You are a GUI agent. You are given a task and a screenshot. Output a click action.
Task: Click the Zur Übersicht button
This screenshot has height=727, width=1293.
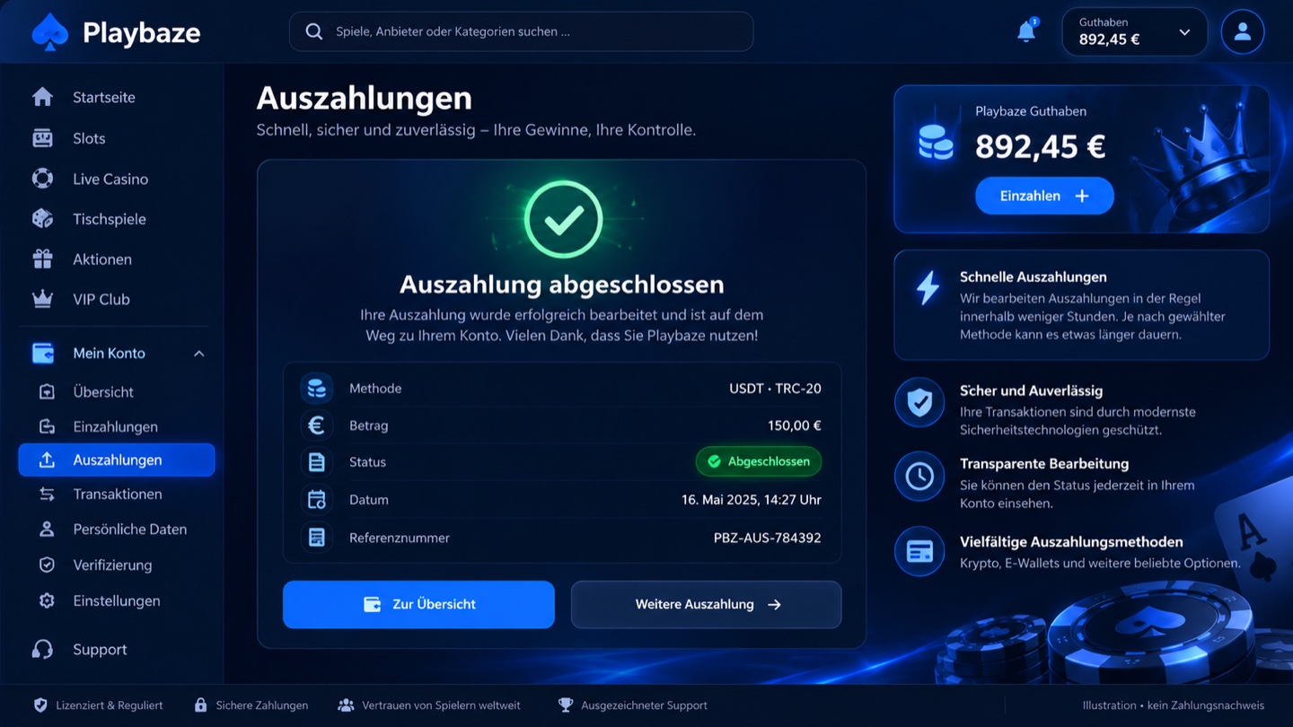pyautogui.click(x=418, y=604)
